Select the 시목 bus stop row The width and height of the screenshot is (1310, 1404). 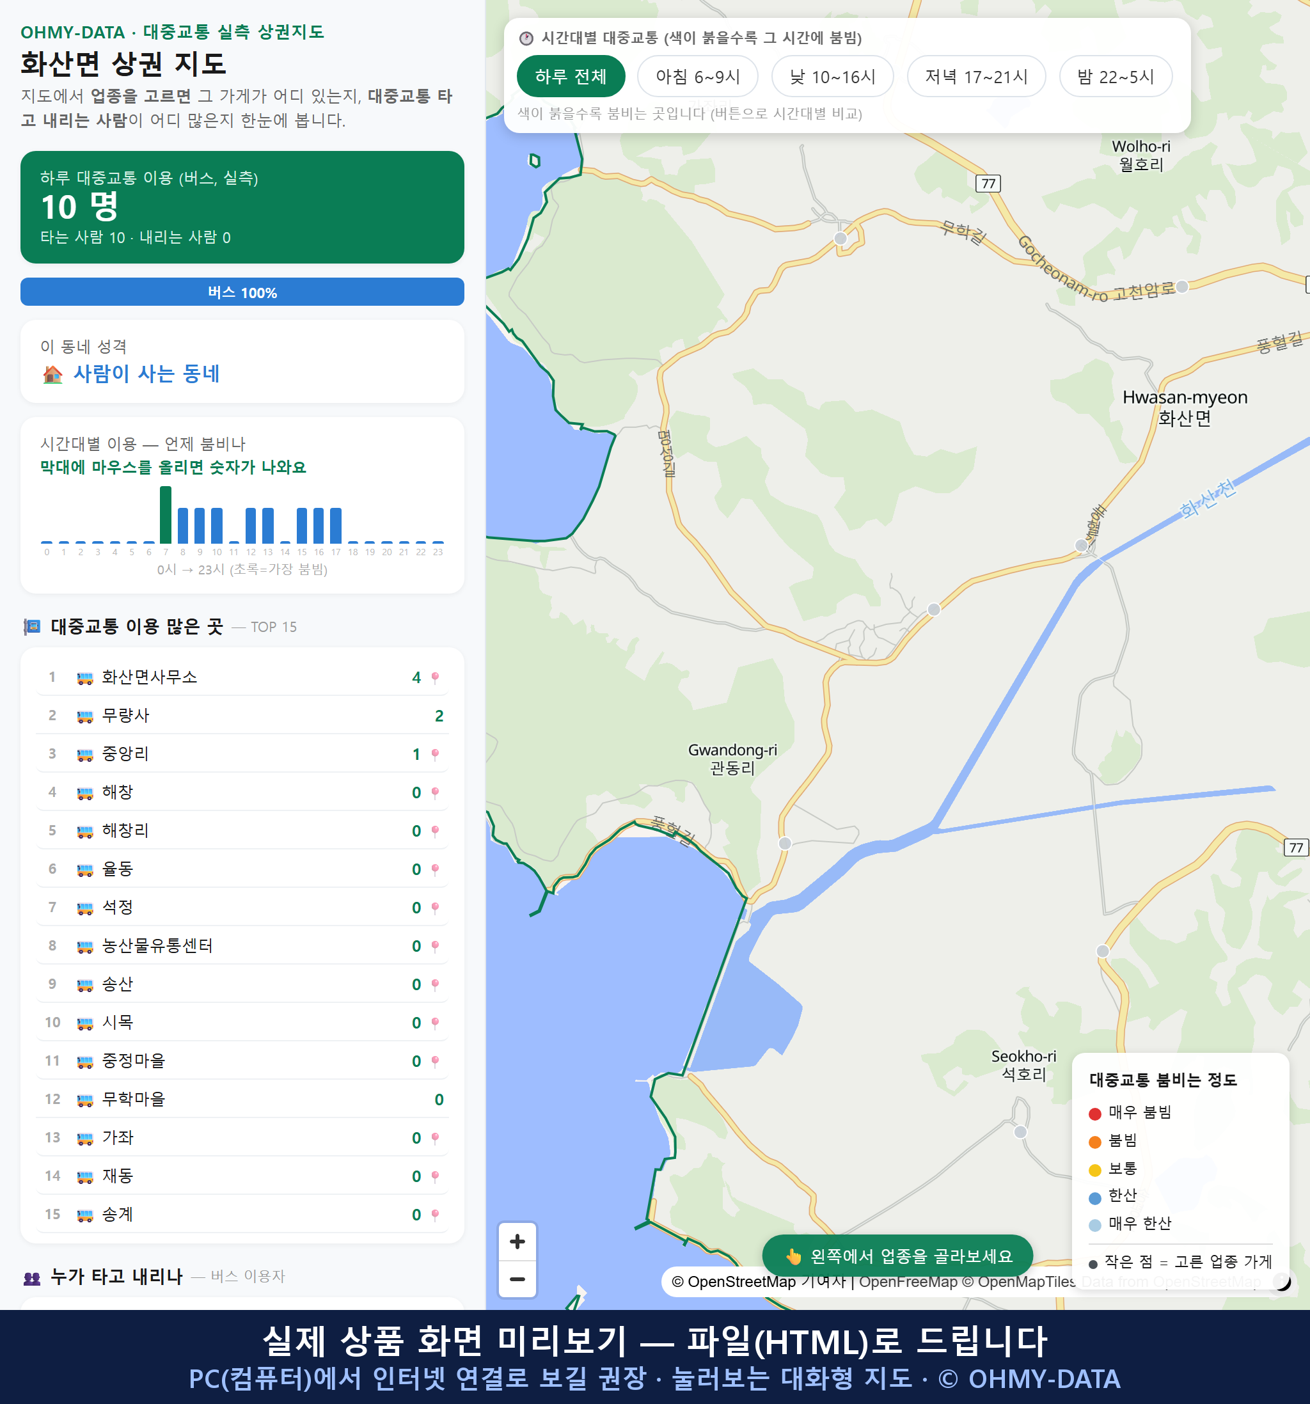coord(242,1023)
